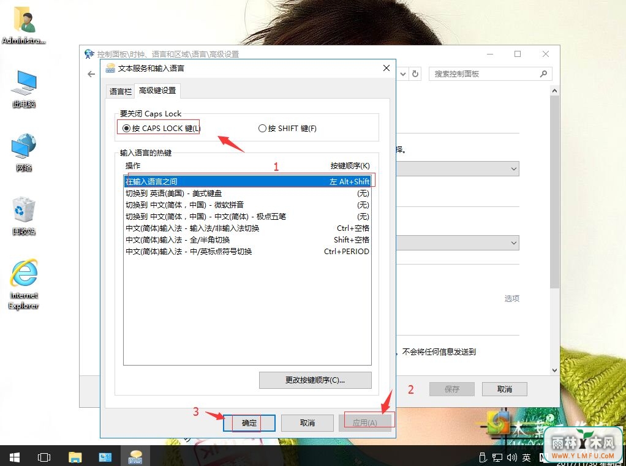Click 更改按键顺序(C)... button
The image size is (626, 466).
coord(315,380)
